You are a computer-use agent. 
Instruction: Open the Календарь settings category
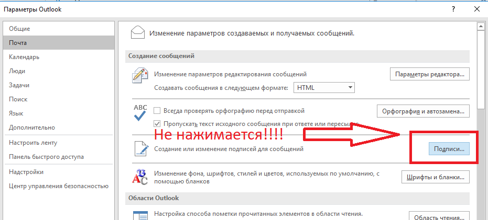click(x=58, y=57)
